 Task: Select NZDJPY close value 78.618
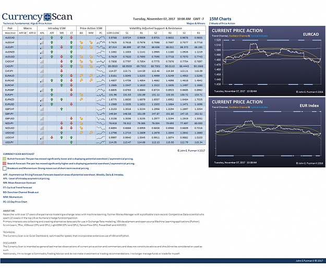(x=113, y=123)
